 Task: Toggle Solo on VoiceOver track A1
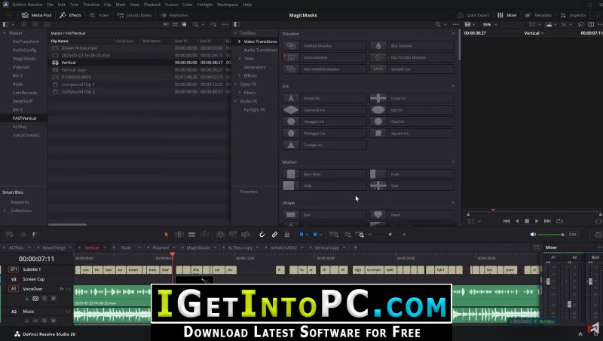click(46, 298)
